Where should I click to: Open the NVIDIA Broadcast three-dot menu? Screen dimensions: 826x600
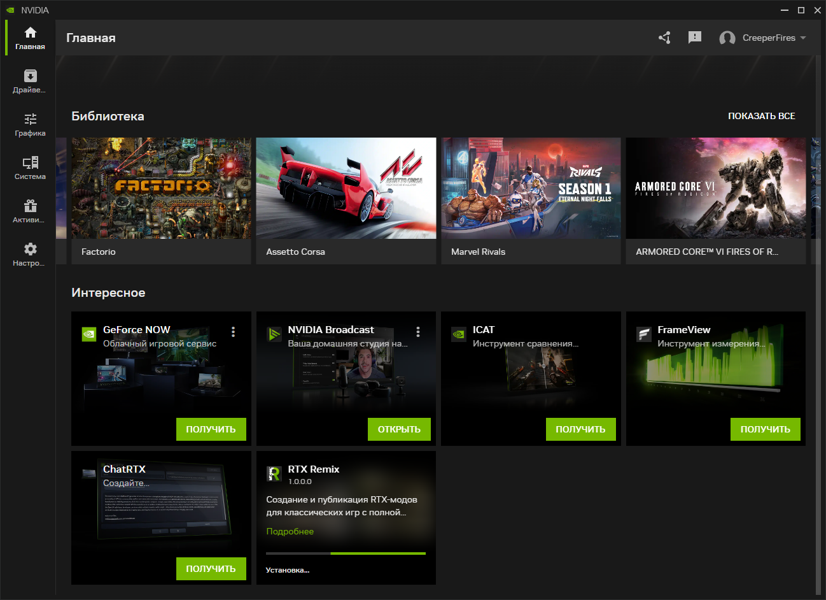click(418, 332)
